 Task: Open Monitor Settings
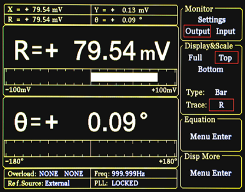click(212, 20)
